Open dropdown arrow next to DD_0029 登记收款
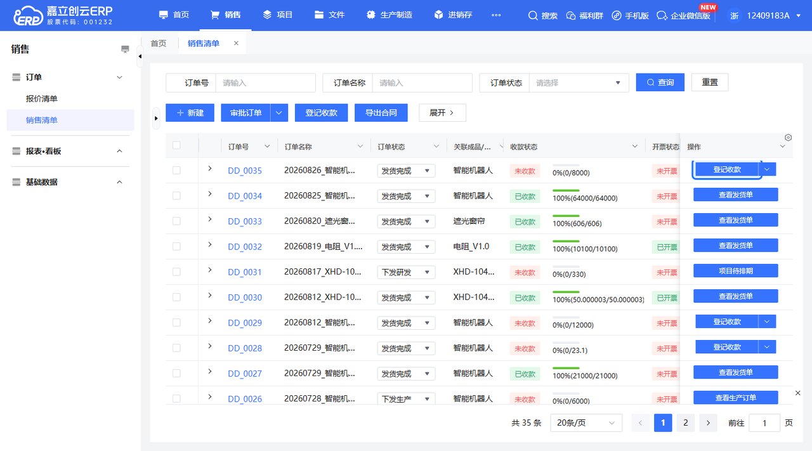 pyautogui.click(x=767, y=322)
